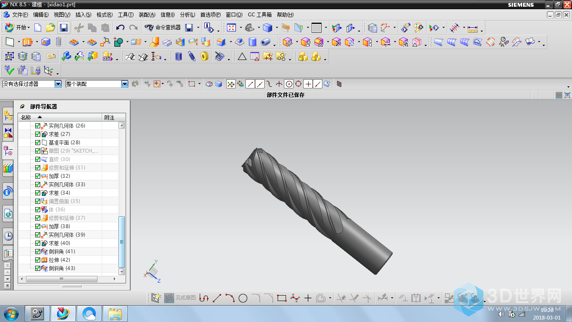This screenshot has height=322, width=572.
Task: Expand the offset curve dropdown in sketch toolbar
Action: coord(330,298)
